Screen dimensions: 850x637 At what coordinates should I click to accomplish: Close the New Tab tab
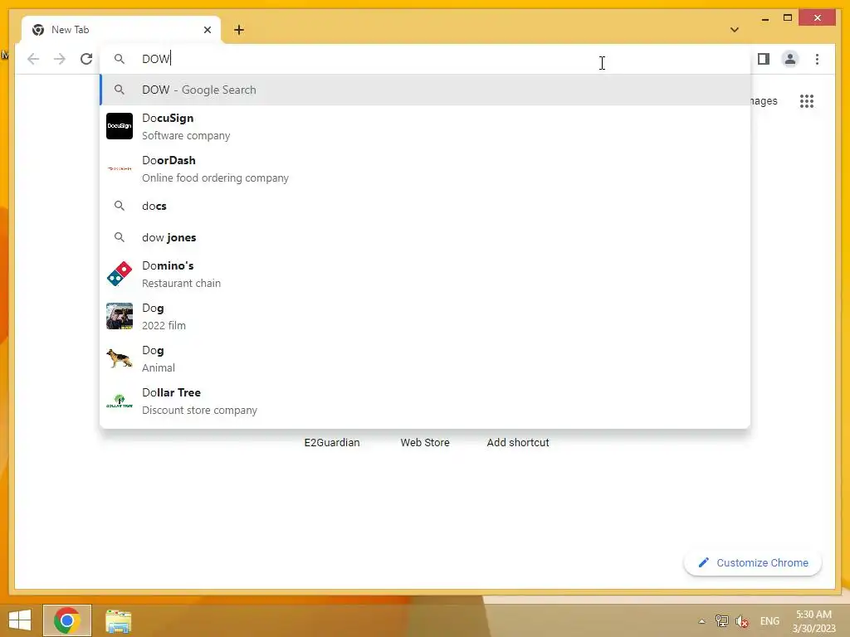[x=207, y=30]
